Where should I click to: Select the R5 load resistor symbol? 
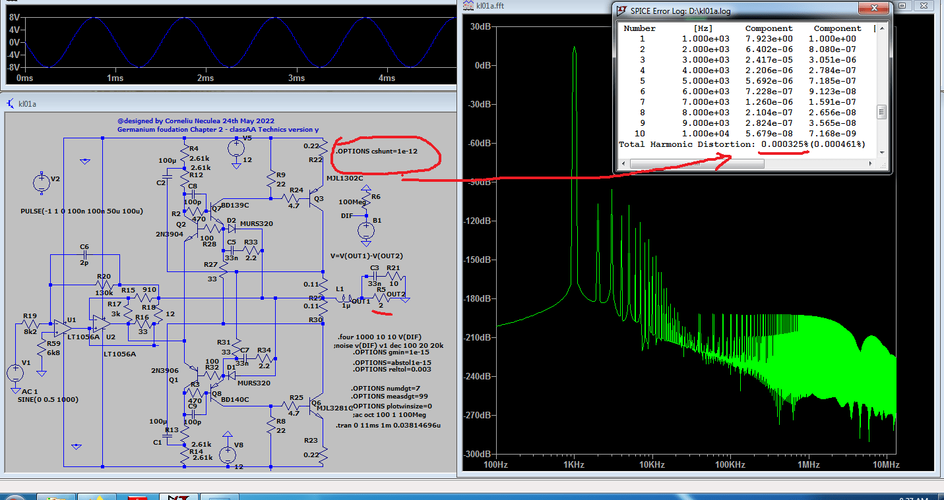[x=381, y=298]
